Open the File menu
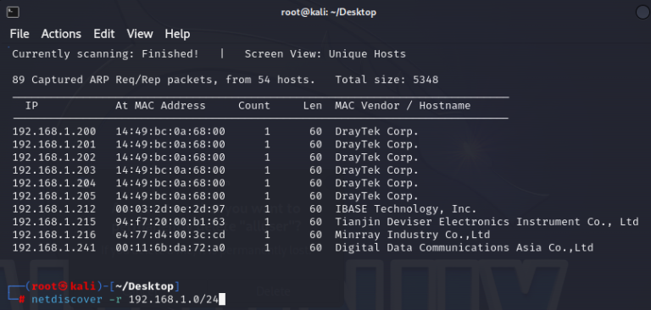This screenshot has height=310, width=651. (19, 34)
